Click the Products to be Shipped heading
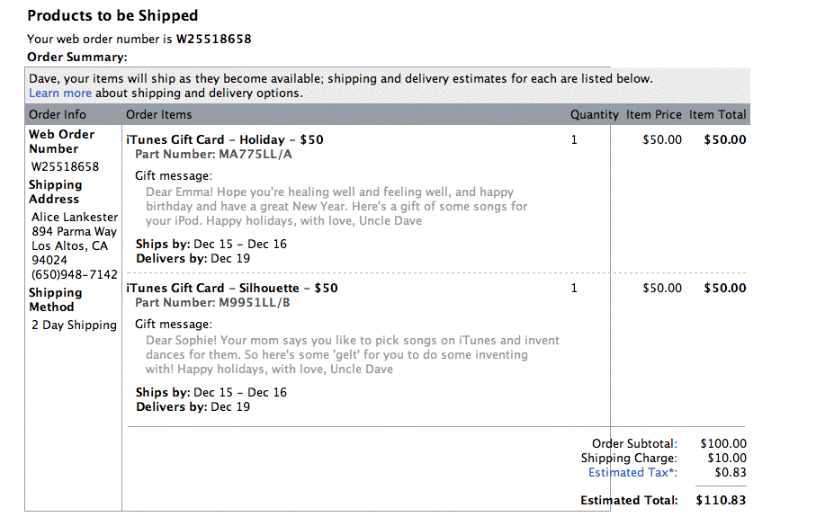 (x=112, y=15)
